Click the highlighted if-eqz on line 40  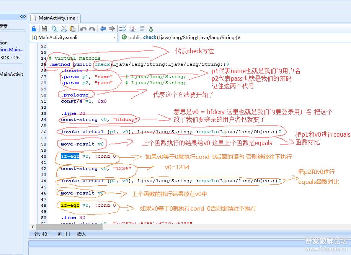70,156
